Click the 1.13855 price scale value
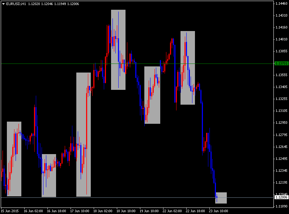Screen dimensions: 289x214 coord(281,51)
